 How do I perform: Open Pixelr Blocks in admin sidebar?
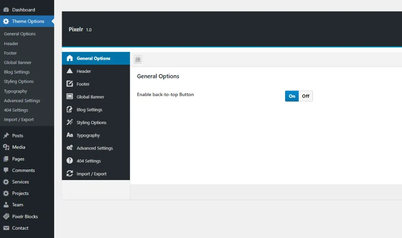click(25, 216)
